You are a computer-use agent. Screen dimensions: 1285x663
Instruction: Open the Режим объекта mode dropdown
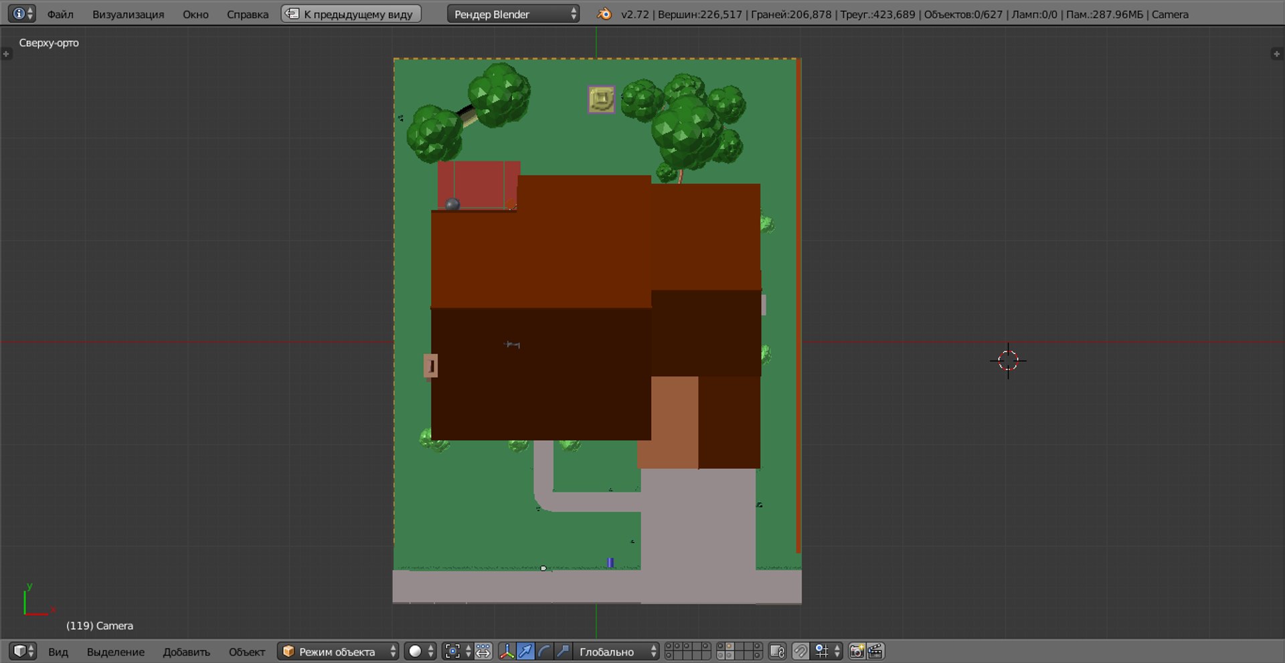338,651
